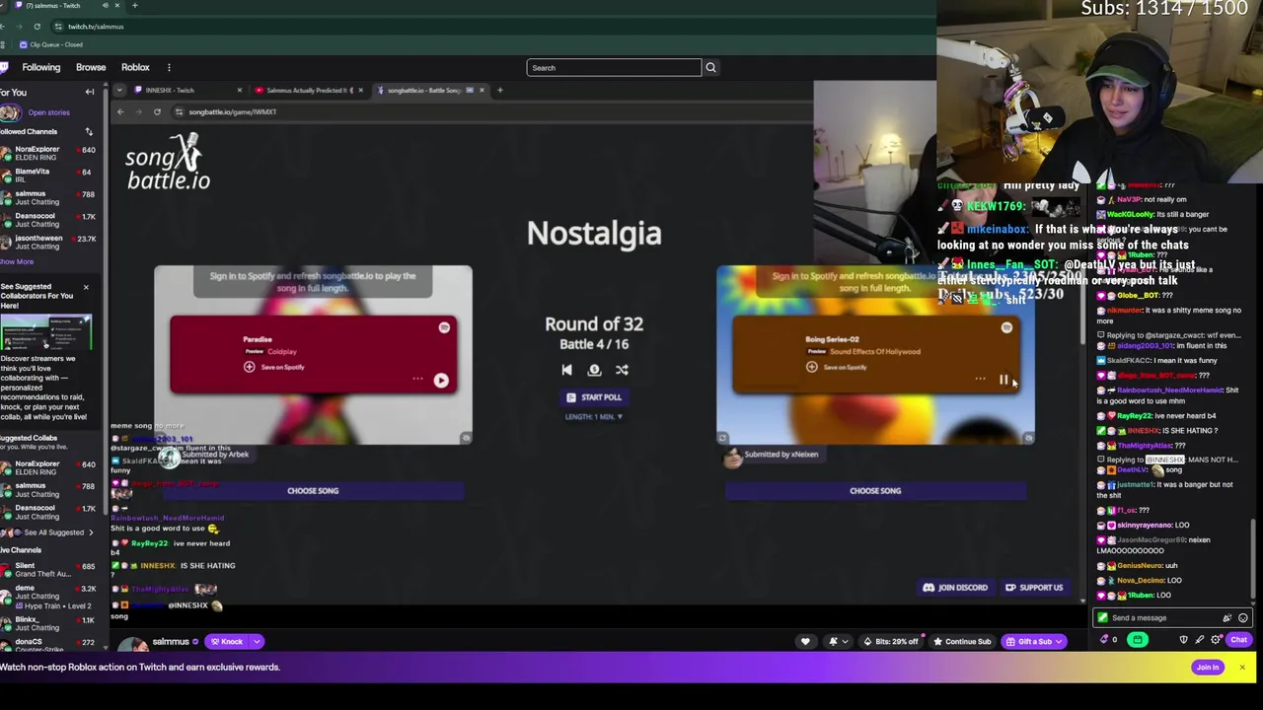Click Continue Sub
Screen dimensions: 1263x710
point(962,642)
